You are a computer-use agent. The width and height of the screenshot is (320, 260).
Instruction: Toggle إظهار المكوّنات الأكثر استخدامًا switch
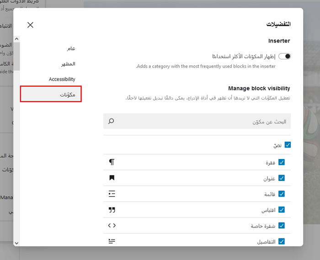284,56
